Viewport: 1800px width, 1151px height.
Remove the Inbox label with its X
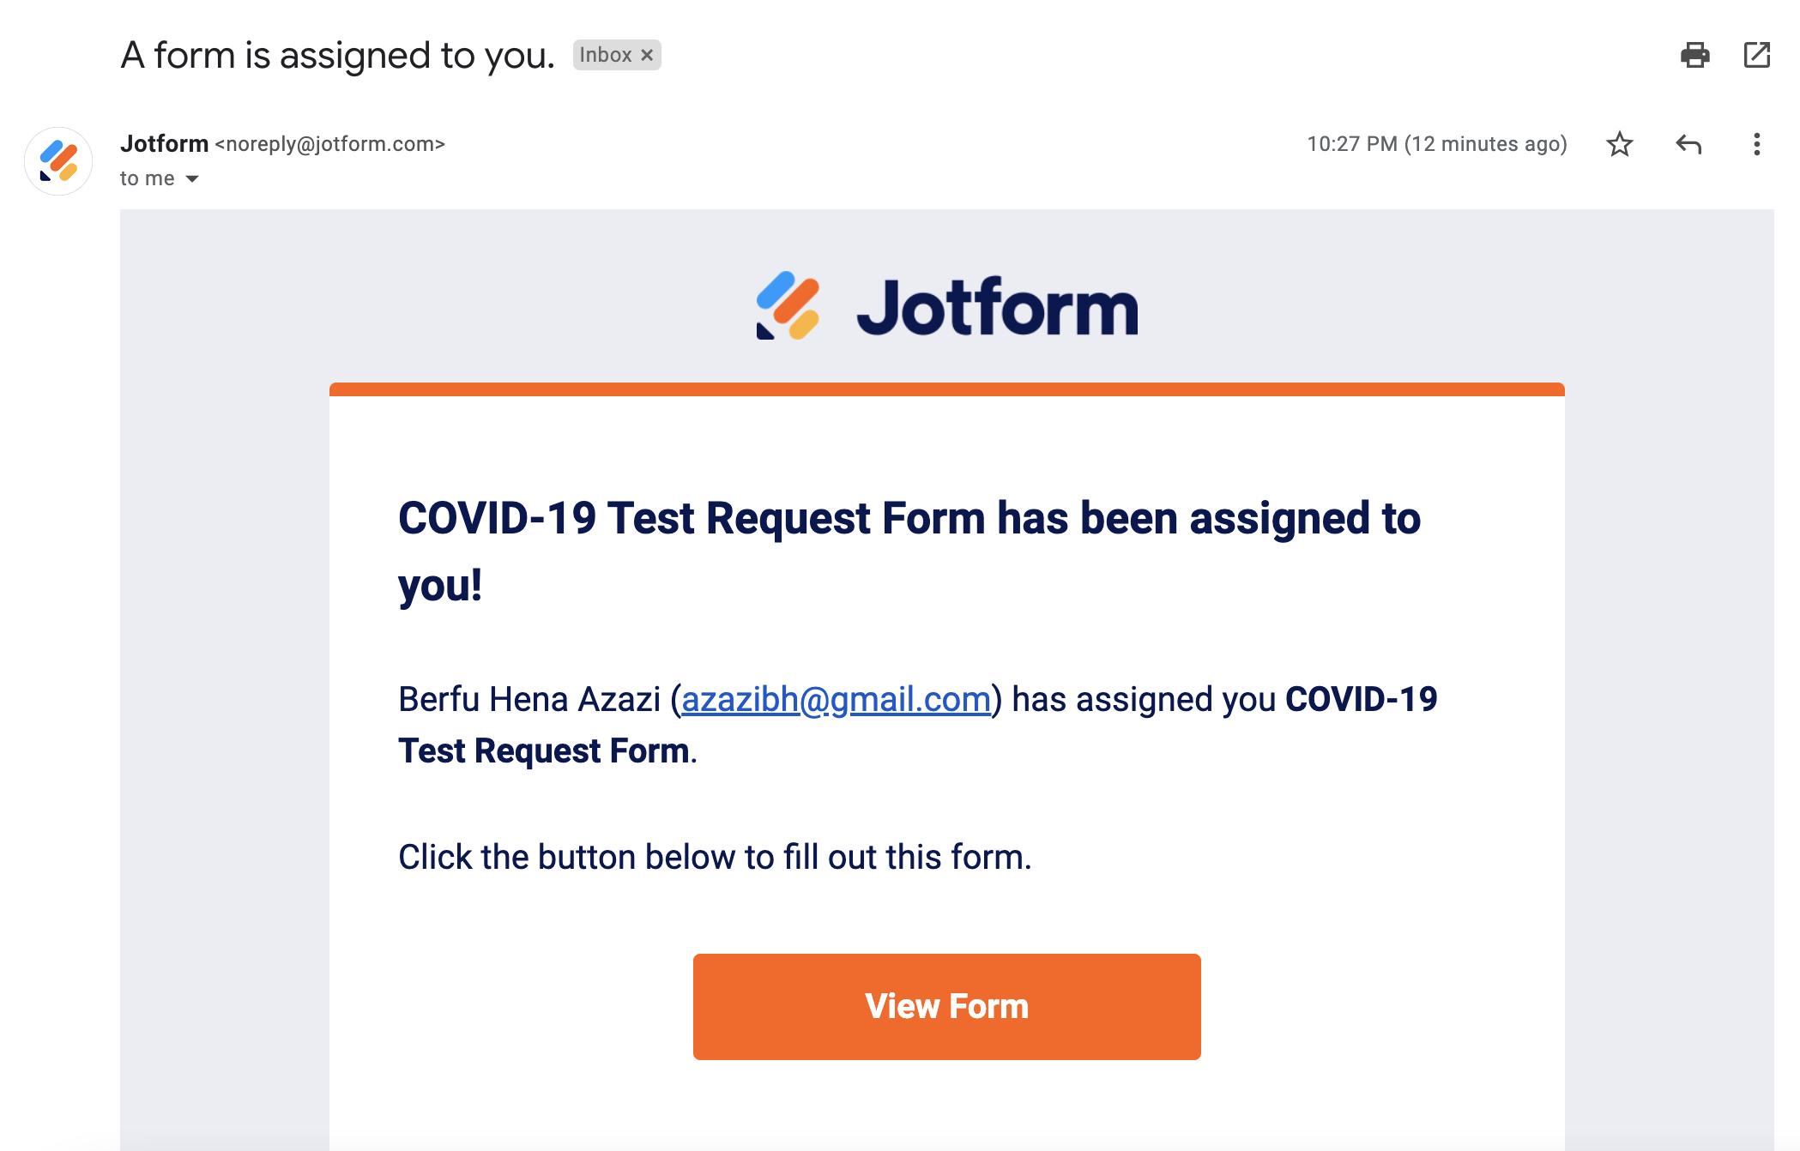[647, 55]
